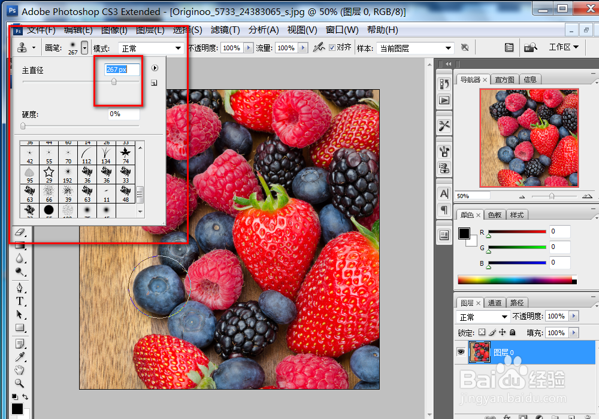The width and height of the screenshot is (599, 419).
Task: Open the 模式 blend mode dropdown
Action: click(x=151, y=48)
